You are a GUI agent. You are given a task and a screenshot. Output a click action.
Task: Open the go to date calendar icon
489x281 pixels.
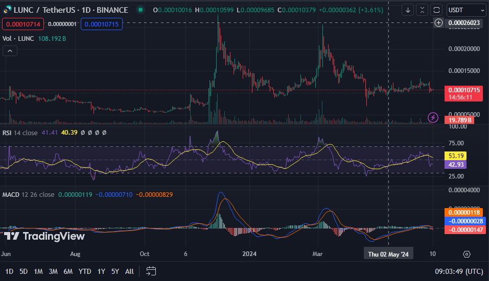tap(151, 271)
